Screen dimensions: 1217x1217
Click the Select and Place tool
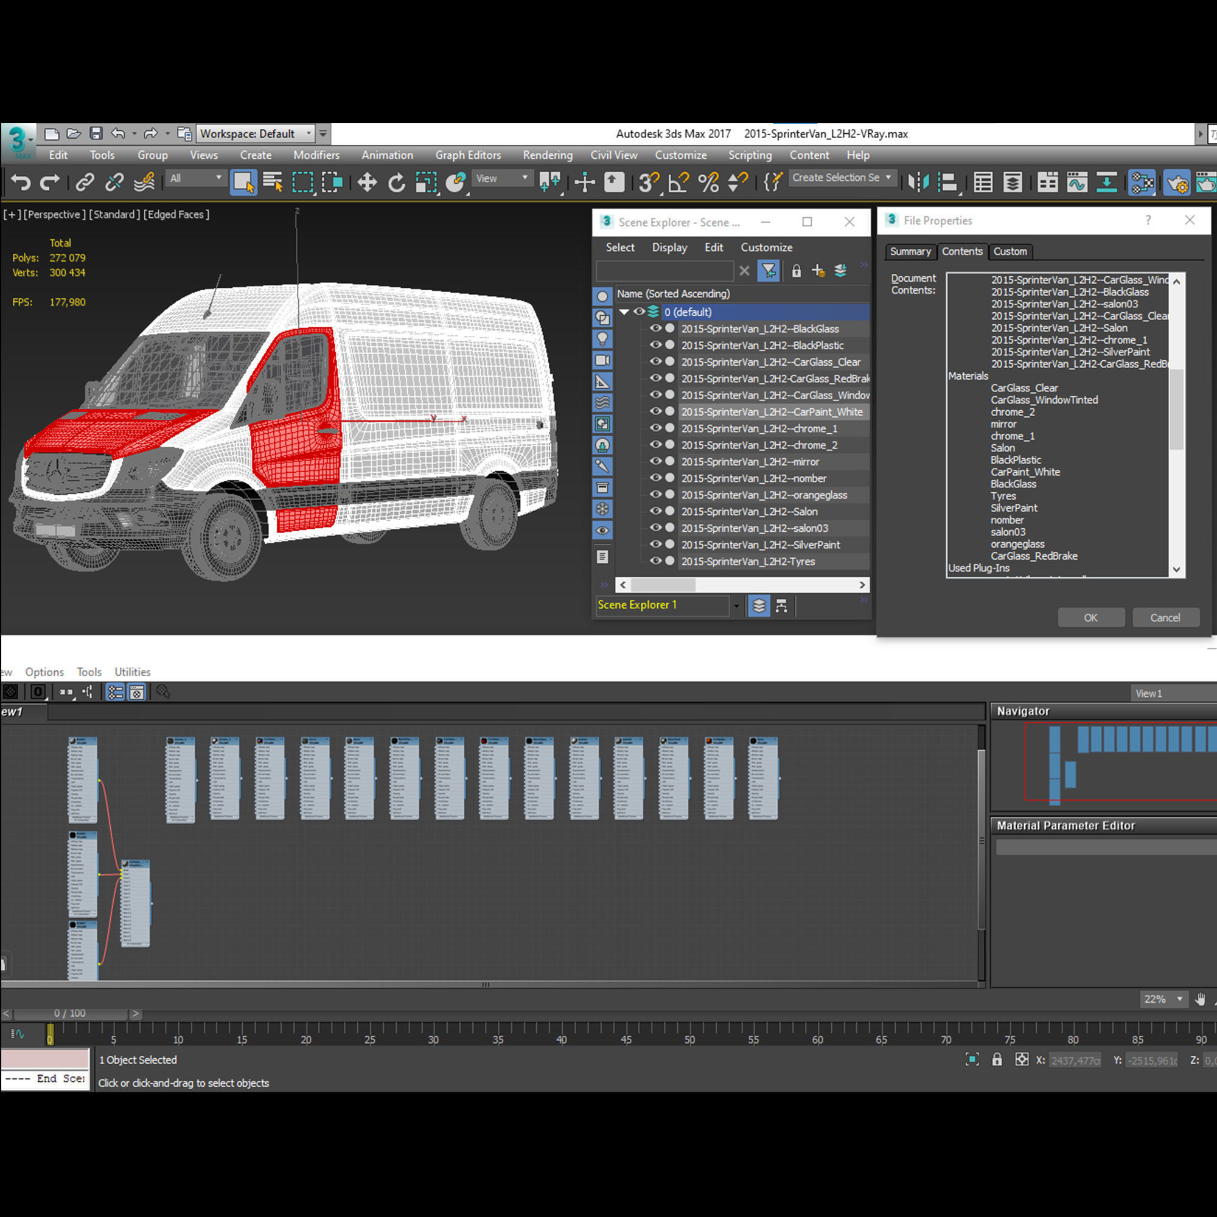point(455,183)
